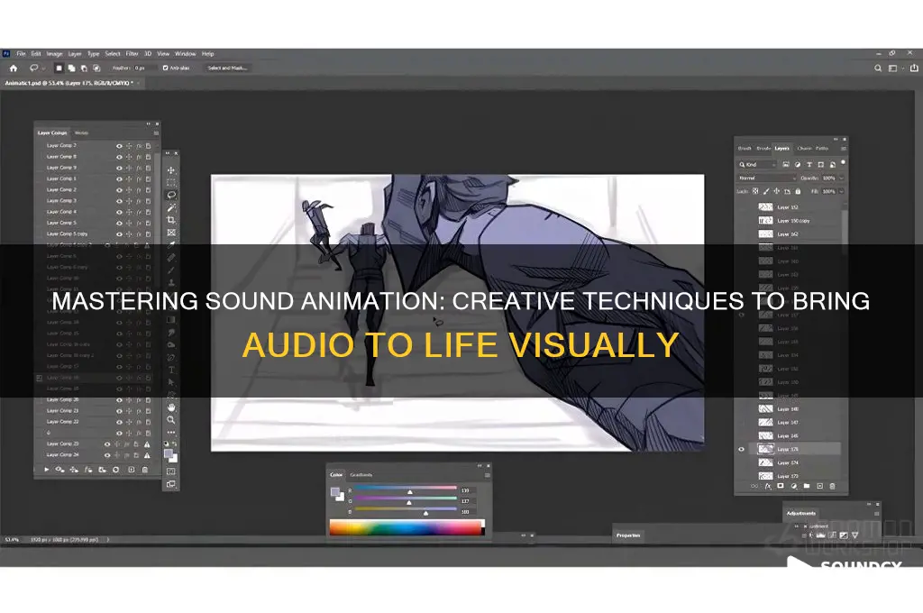Switch to the Channels tab
Screen dimensions: 923x613
coord(804,149)
